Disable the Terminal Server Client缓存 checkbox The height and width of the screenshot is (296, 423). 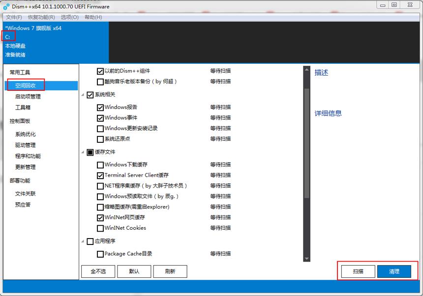(100, 176)
